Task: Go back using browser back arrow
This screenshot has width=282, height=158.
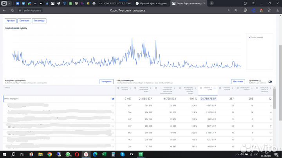Action: 4,11
